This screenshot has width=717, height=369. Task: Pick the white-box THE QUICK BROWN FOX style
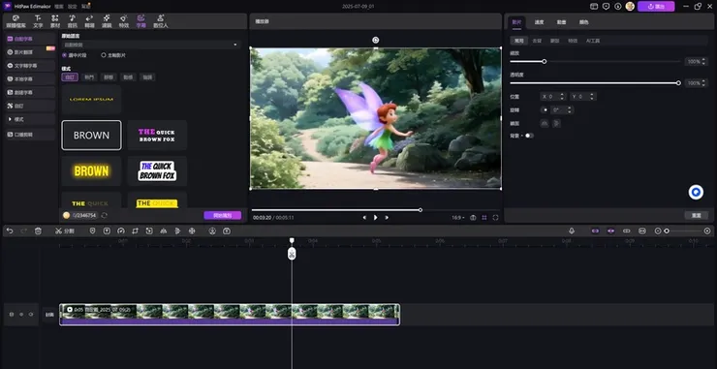coord(157,171)
